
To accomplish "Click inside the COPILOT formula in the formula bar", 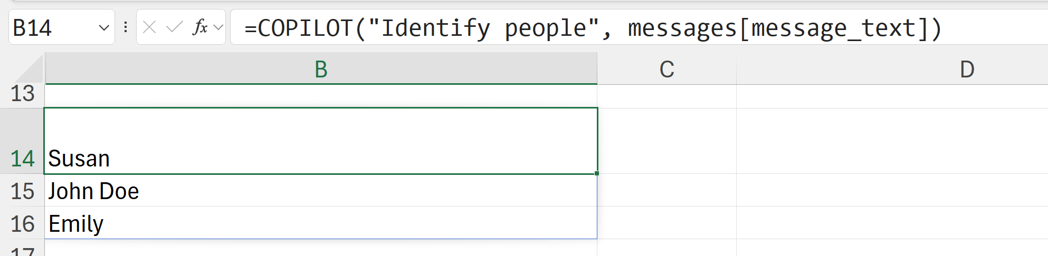I will pos(591,28).
